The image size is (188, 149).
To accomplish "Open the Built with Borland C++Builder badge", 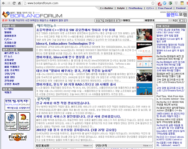I will click(11, 121).
